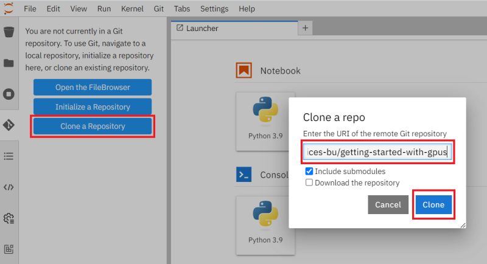Open the Property Inspector gear sidebar icon
Viewport: 487px width, 264px height.
coord(9,218)
